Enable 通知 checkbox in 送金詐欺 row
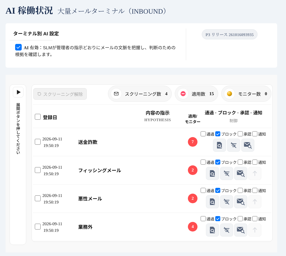Image resolution: width=286 pixels, height=256 pixels. click(x=255, y=134)
